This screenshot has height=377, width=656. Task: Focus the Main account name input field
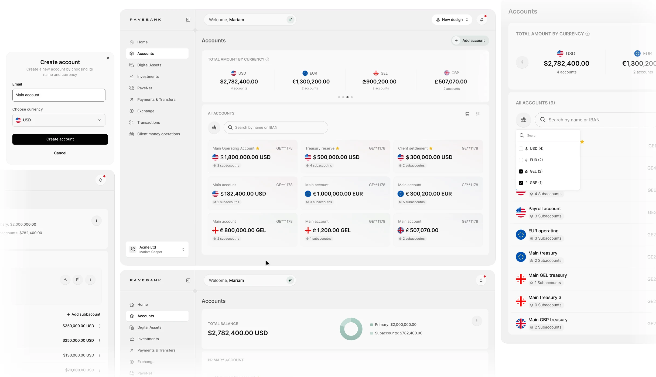pyautogui.click(x=59, y=95)
